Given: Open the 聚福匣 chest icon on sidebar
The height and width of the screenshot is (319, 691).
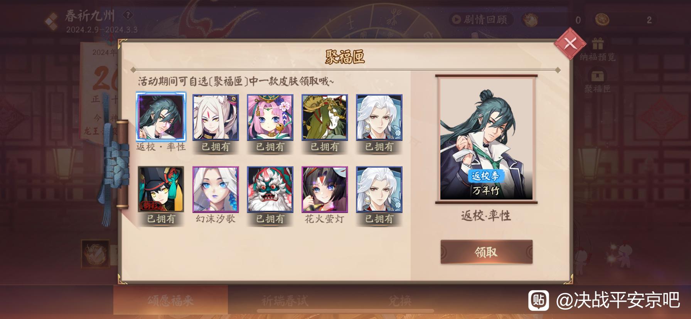Looking at the screenshot, I should [x=598, y=81].
